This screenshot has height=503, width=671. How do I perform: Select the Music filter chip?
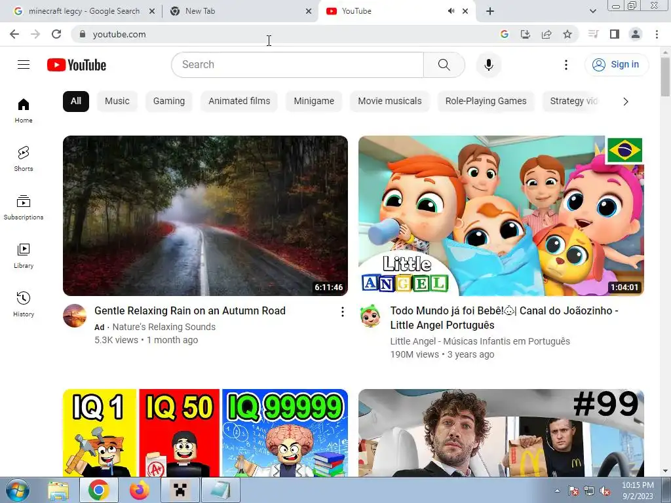(x=117, y=102)
